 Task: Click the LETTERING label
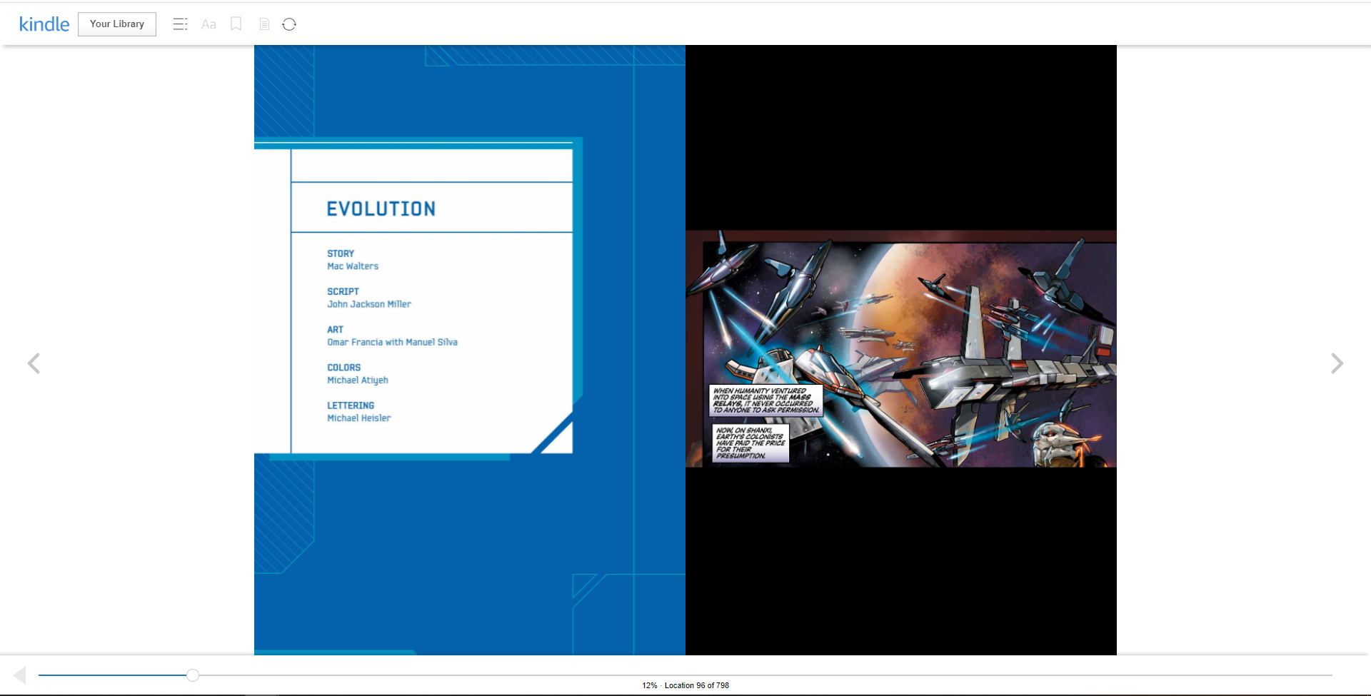coord(351,405)
